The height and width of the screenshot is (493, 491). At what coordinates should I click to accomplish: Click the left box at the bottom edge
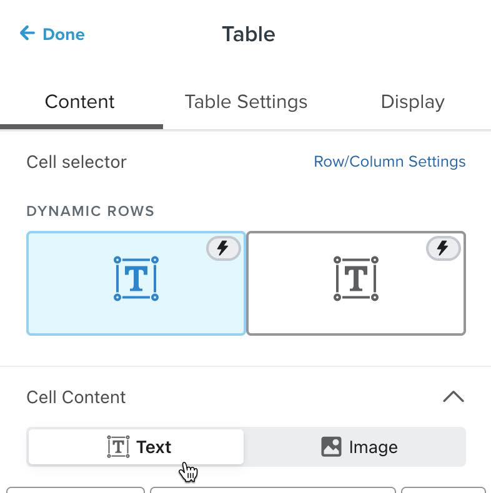point(76,490)
